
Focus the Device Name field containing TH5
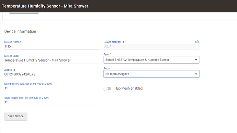point(52,46)
